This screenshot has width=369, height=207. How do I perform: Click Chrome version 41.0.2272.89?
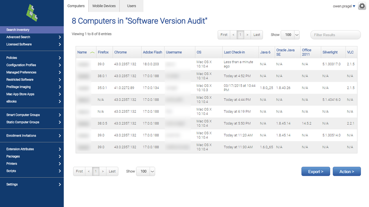tap(124, 88)
